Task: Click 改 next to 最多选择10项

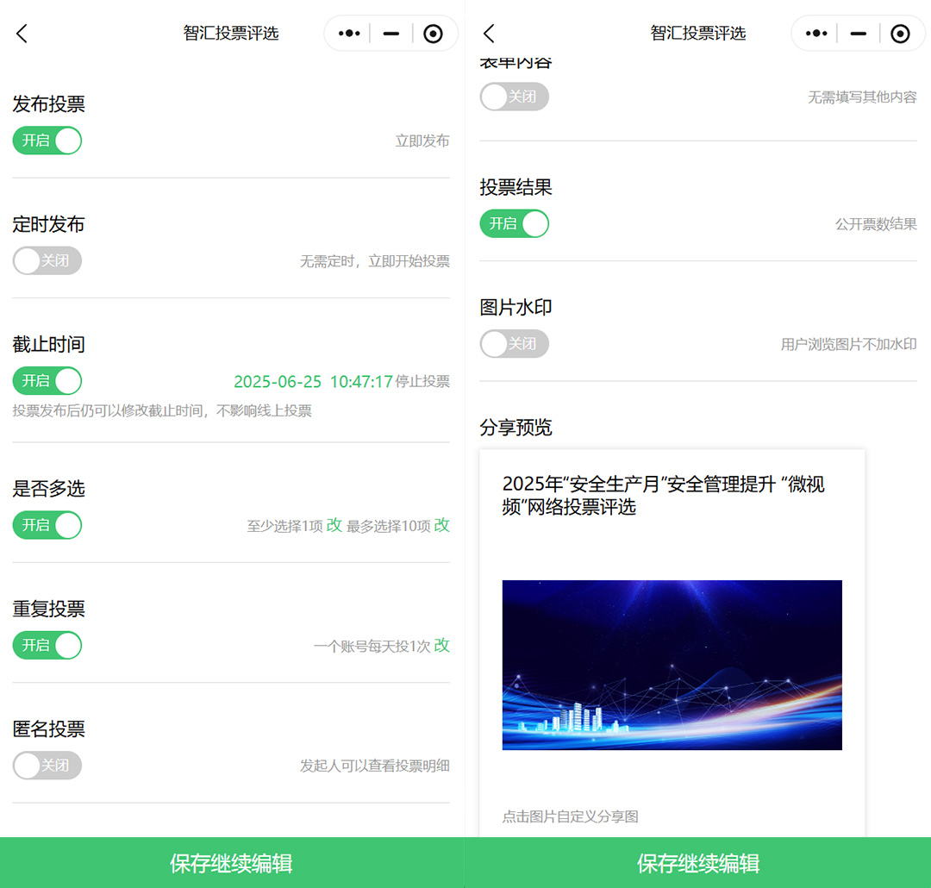Action: point(441,525)
